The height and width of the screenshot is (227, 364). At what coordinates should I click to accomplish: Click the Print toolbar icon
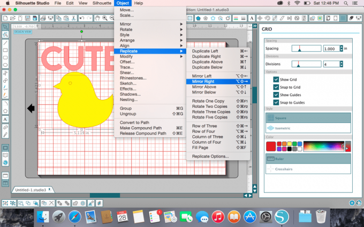[x=41, y=18]
